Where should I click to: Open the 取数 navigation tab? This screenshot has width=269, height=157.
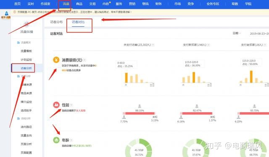(235, 4)
